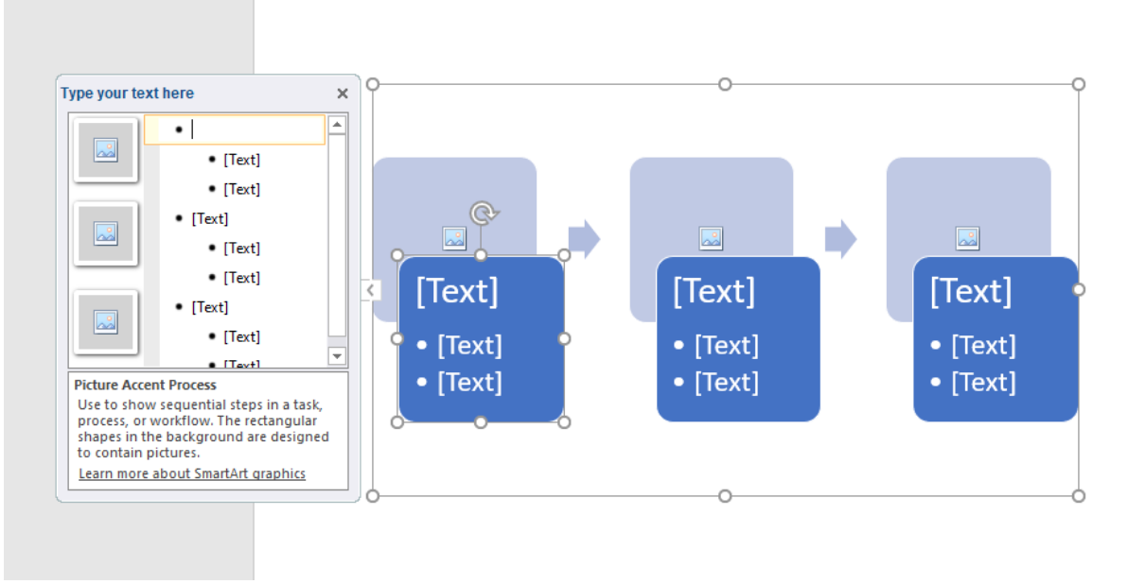Select the top picture placeholder thumbnail in text pane

tap(106, 150)
